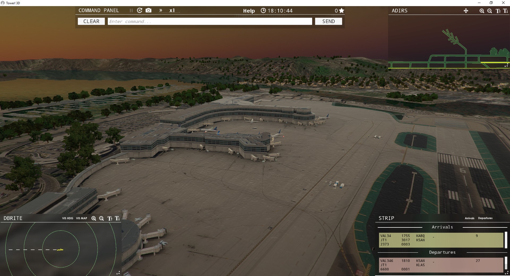Switch to the Arrivals tab in STRIP
The height and width of the screenshot is (276, 510).
(469, 218)
